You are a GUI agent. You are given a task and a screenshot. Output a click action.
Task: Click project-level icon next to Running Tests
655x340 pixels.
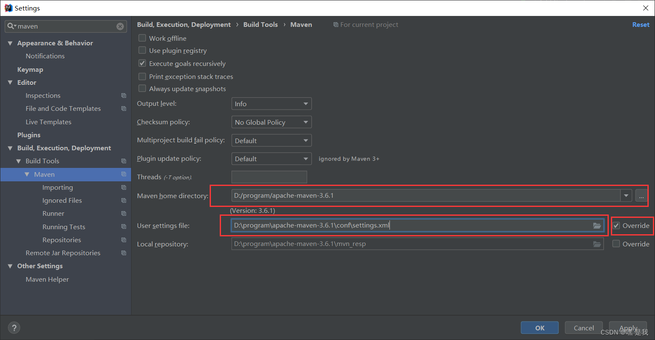[x=124, y=227]
